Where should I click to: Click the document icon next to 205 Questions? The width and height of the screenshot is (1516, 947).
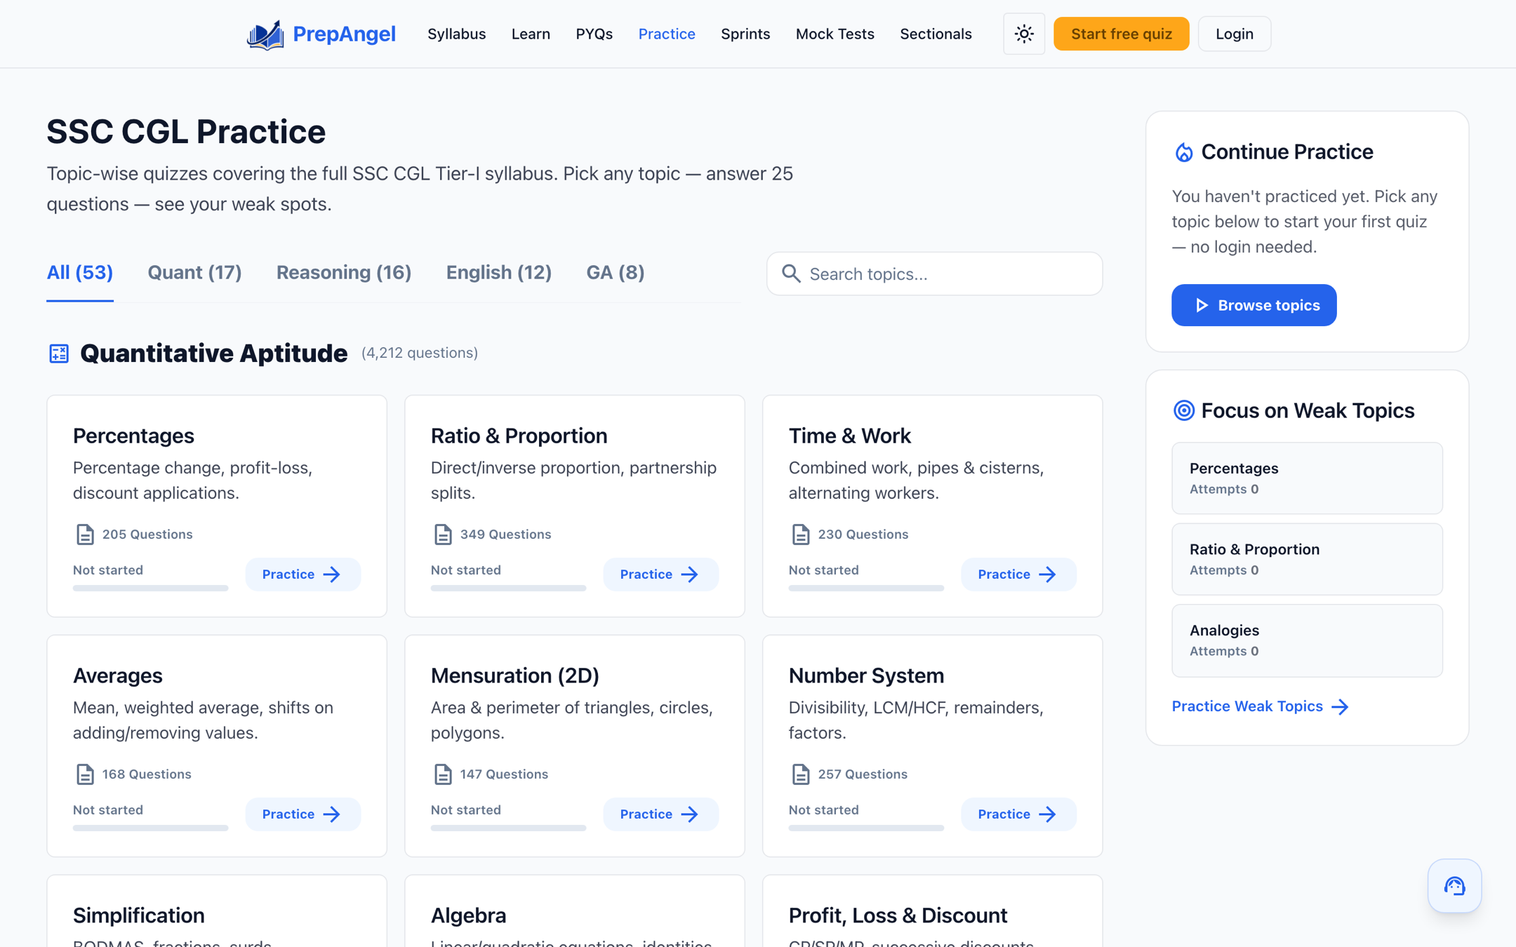point(85,535)
